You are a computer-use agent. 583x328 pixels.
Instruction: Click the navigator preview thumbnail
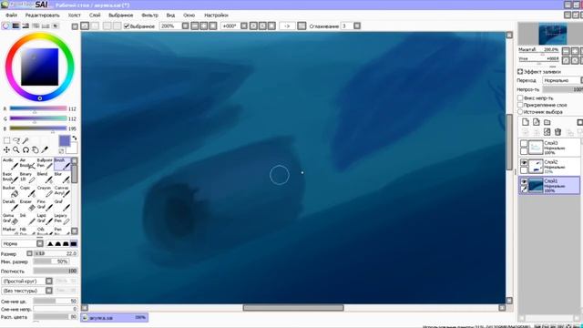click(x=553, y=34)
